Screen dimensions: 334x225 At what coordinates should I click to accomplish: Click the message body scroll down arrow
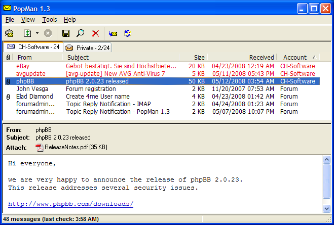click(x=326, y=208)
